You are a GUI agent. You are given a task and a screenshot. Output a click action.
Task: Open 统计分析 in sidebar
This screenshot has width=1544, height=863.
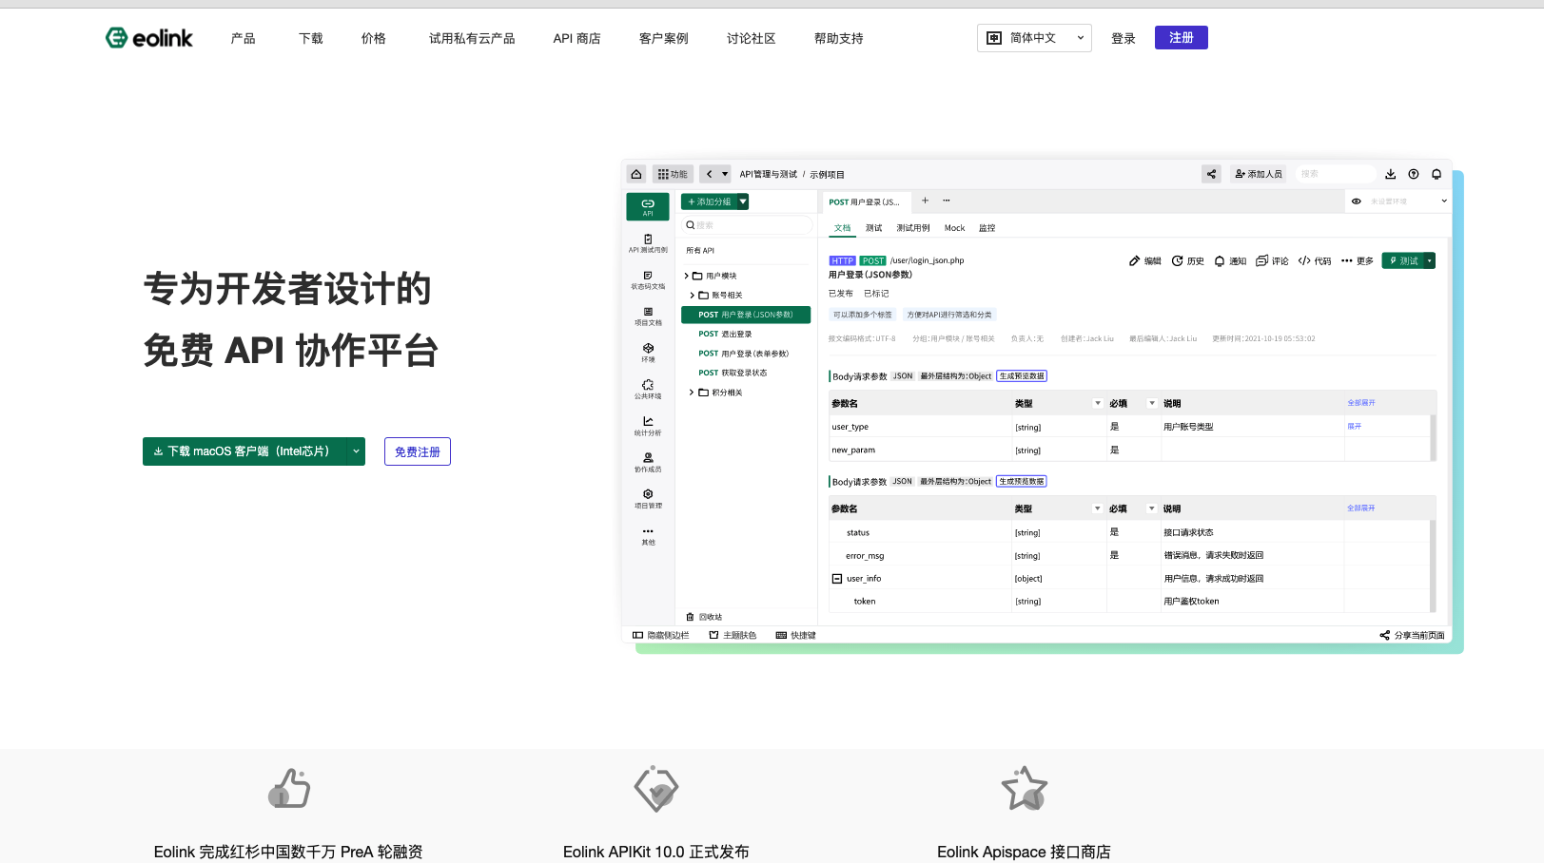click(648, 426)
